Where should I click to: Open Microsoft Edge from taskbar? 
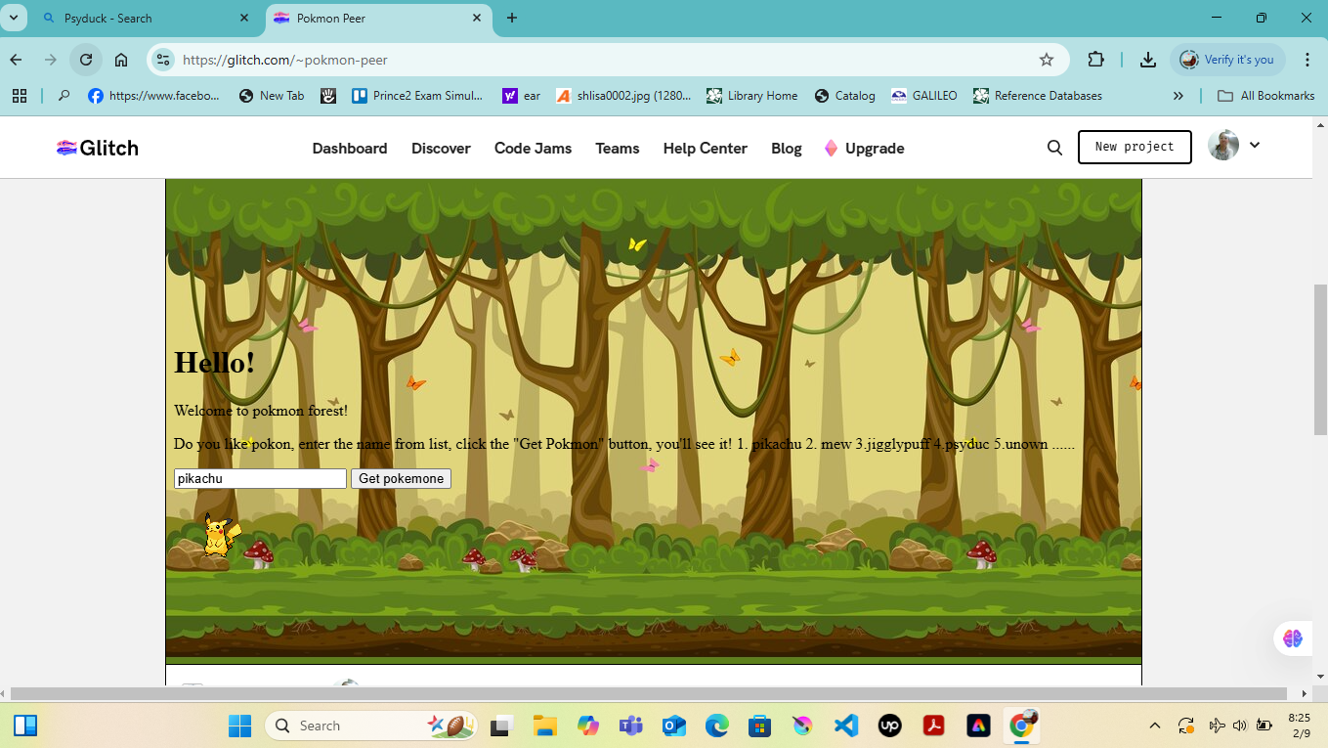[x=717, y=726]
